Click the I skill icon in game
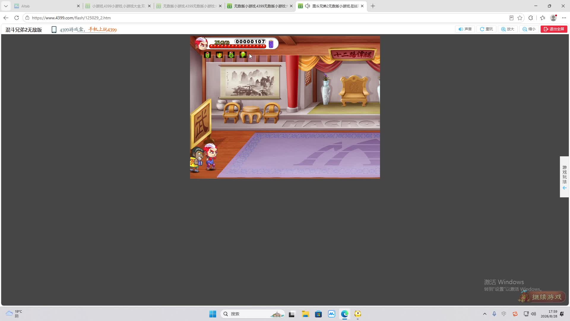The width and height of the screenshot is (570, 321). (219, 55)
